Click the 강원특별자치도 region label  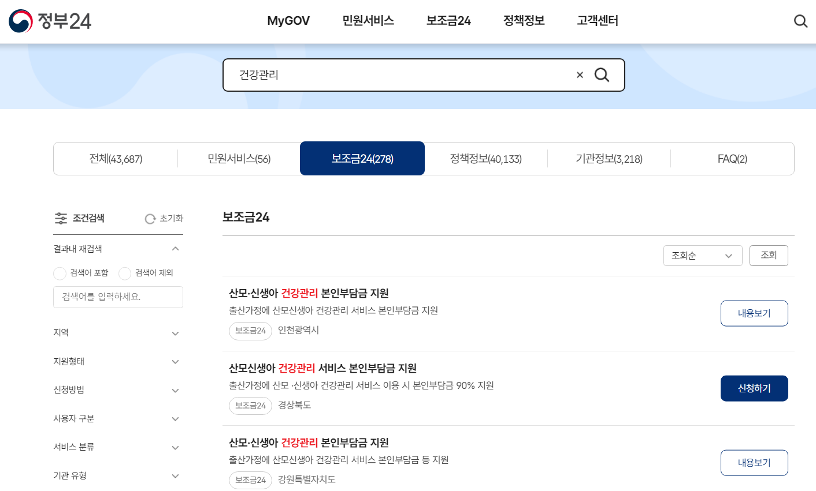(307, 479)
